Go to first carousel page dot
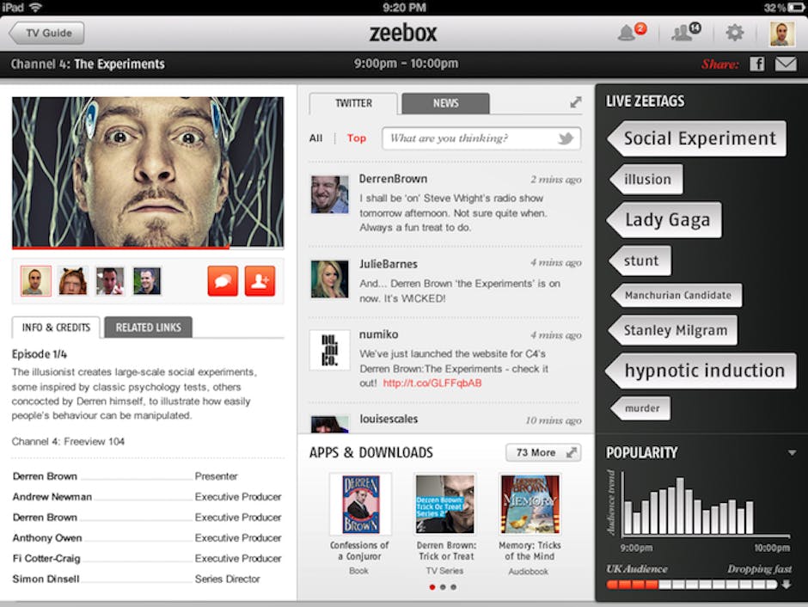 pyautogui.click(x=432, y=587)
